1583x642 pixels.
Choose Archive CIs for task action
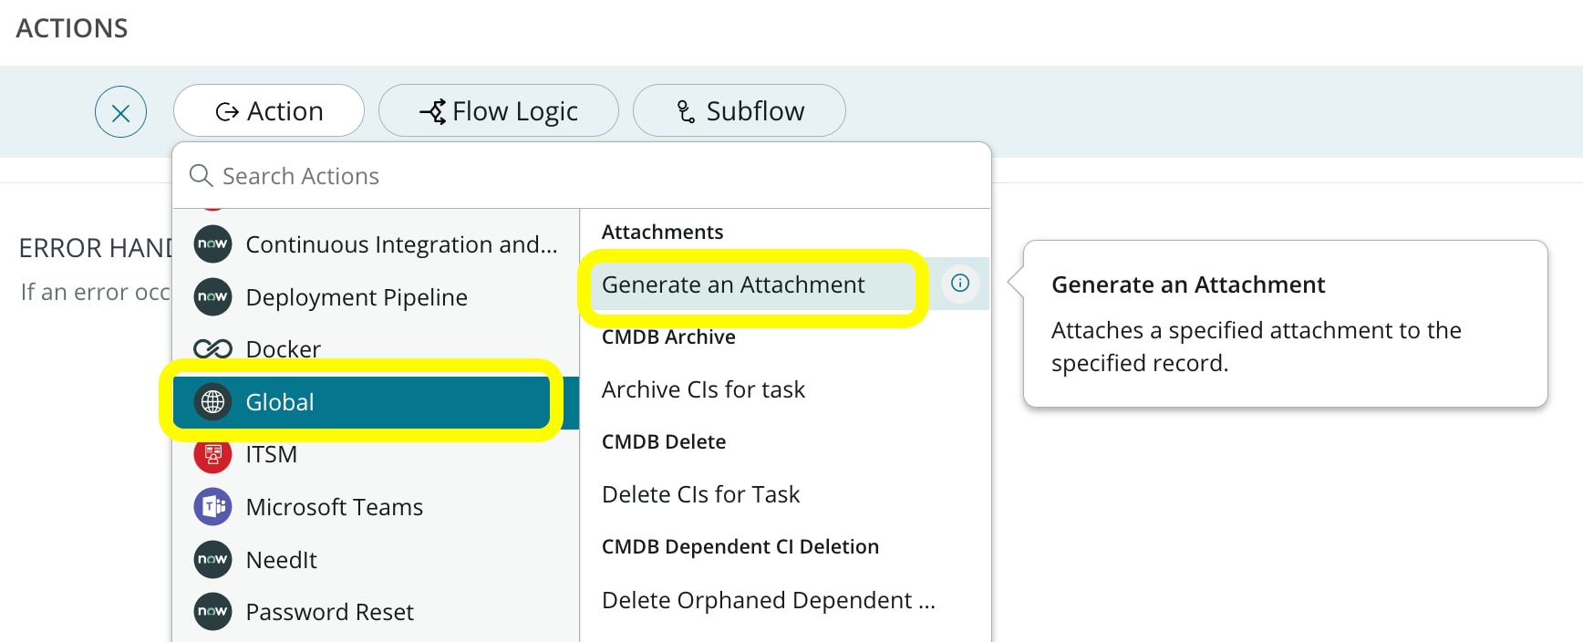click(x=703, y=389)
